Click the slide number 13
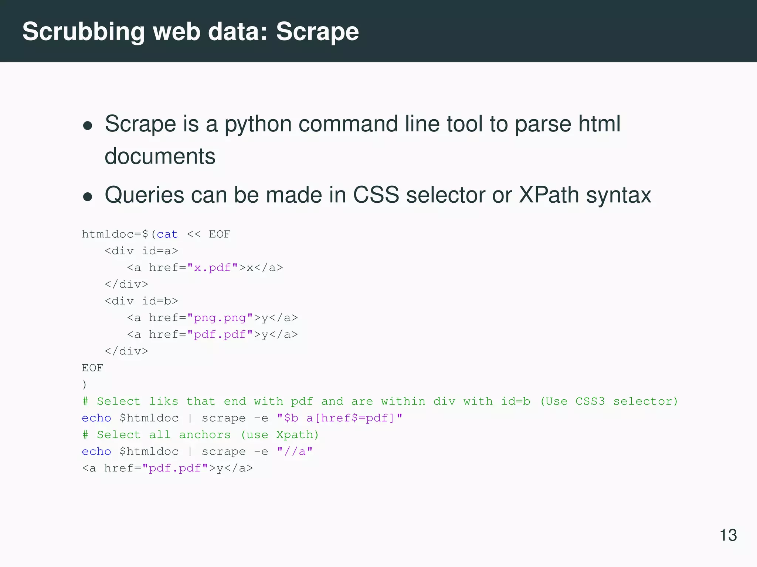 coord(728,535)
